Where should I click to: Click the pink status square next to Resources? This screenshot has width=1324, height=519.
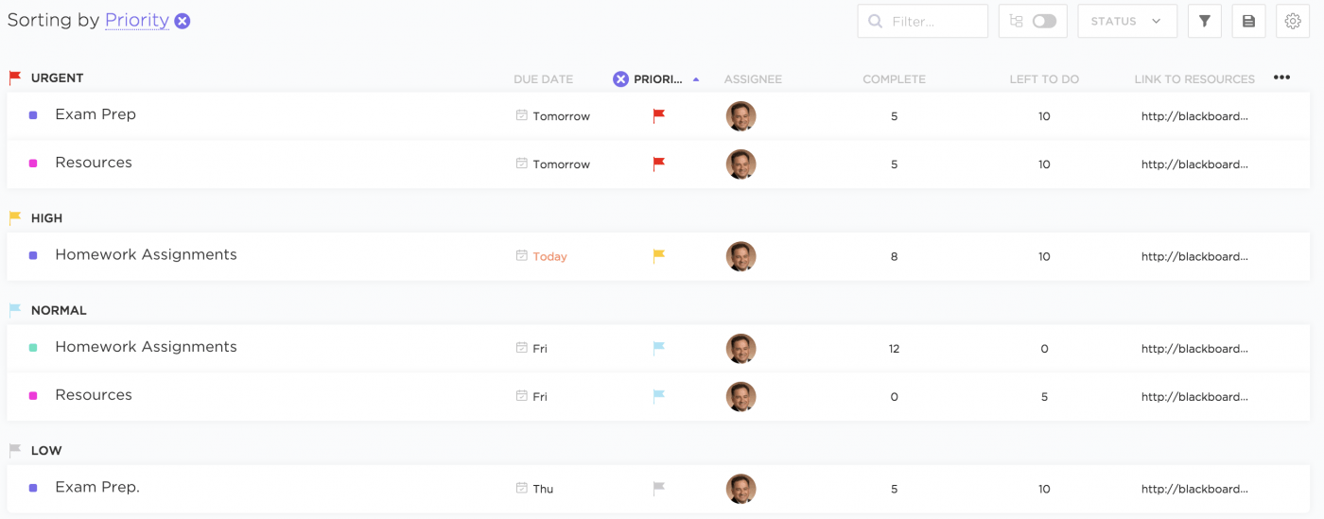(x=33, y=164)
